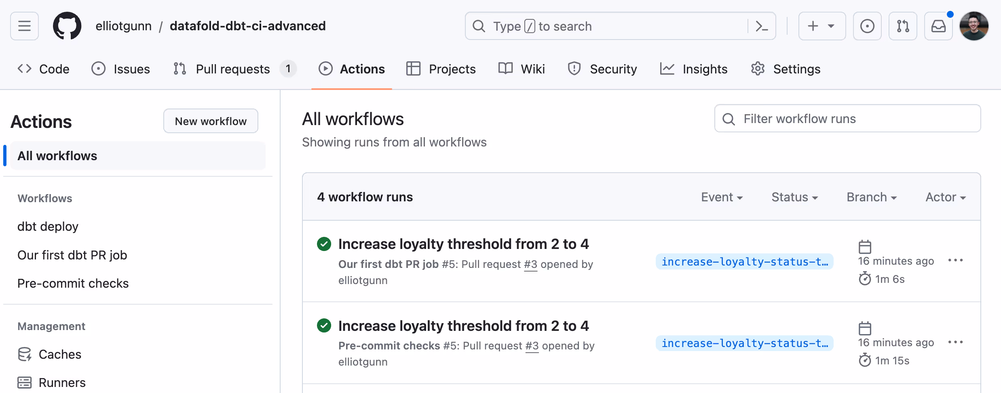Screen dimensions: 1001x393
Task: Switch to the Wiki tab
Action: click(x=522, y=69)
